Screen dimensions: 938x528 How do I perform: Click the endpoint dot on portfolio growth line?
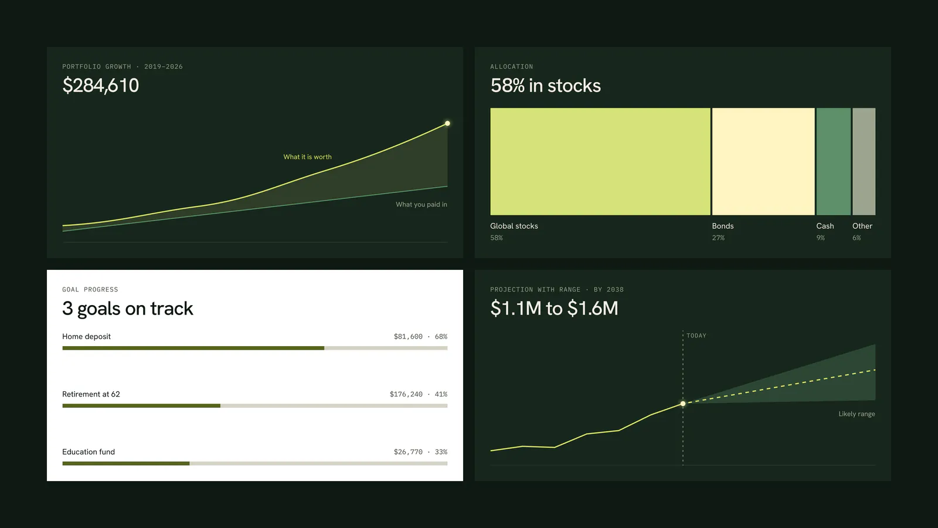[x=447, y=123]
